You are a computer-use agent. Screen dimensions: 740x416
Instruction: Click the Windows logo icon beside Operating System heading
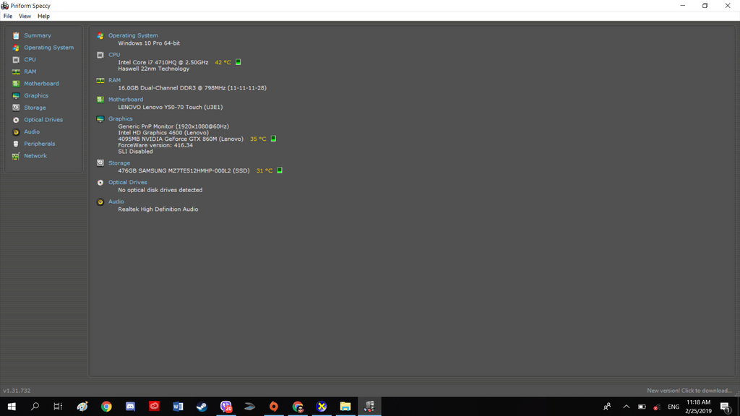[x=100, y=36]
